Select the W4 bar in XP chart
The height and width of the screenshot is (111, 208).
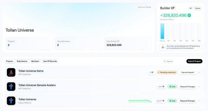pyautogui.click(x=187, y=31)
